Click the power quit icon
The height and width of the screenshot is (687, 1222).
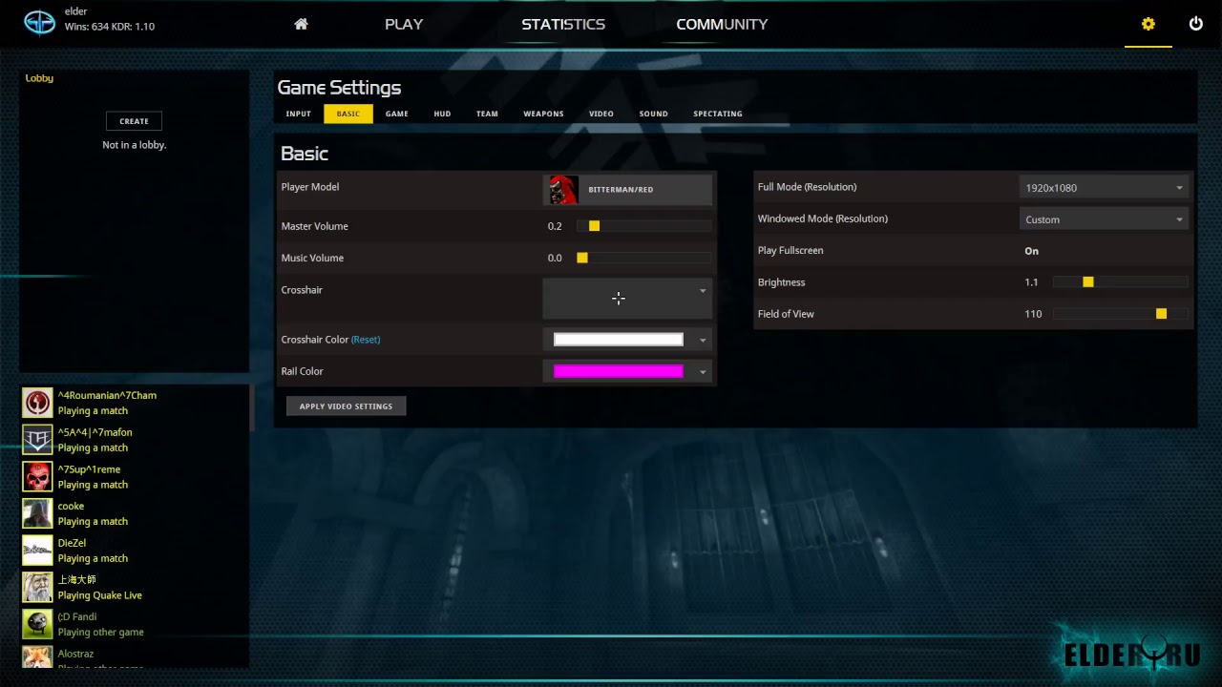click(x=1195, y=24)
